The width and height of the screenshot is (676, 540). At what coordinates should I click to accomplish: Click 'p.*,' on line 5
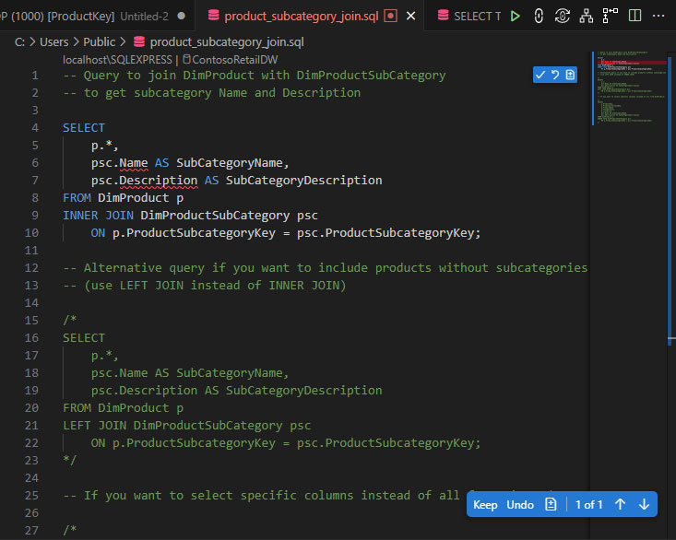(105, 146)
